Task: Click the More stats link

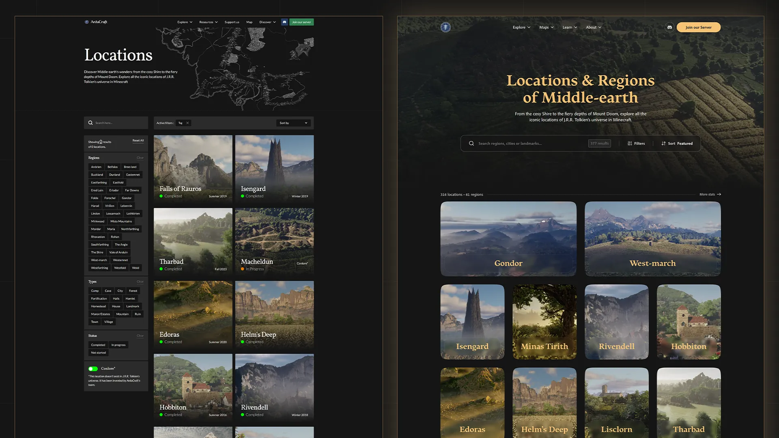Action: tap(710, 194)
